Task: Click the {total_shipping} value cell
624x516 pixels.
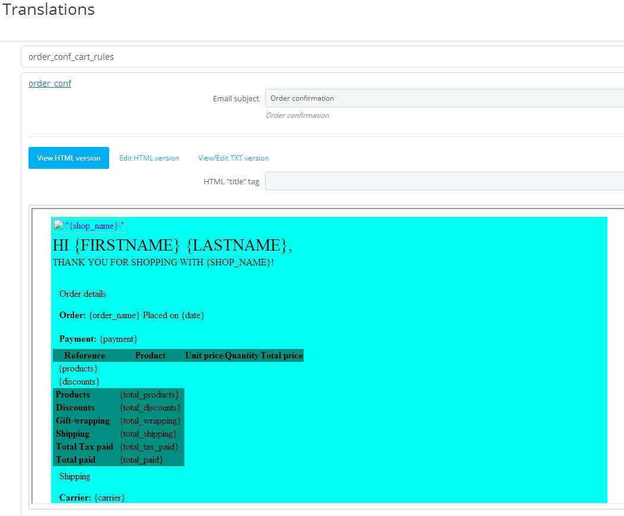Action: tap(148, 434)
